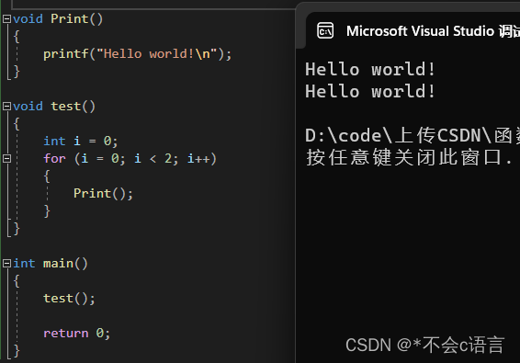Image resolution: width=520 pixels, height=363 pixels.
Task: Click the 'void Print()' function signature
Action: click(x=58, y=19)
